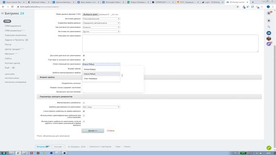Click the Карта сайта link in sidebar
This screenshot has height=155, width=276.
tap(9, 74)
